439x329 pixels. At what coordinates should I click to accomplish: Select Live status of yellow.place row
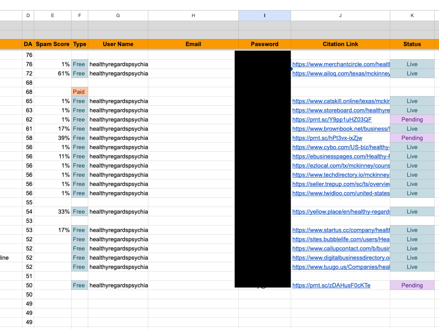coord(412,212)
